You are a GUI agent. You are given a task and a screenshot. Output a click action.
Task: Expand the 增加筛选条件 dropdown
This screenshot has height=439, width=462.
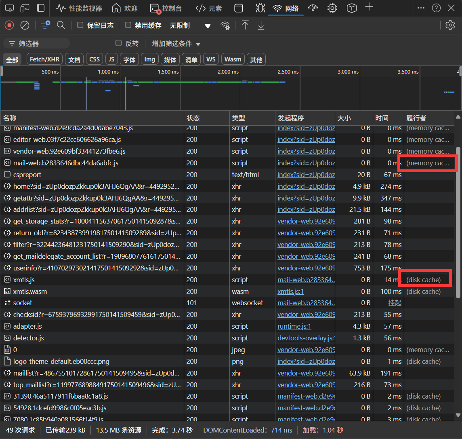click(176, 44)
